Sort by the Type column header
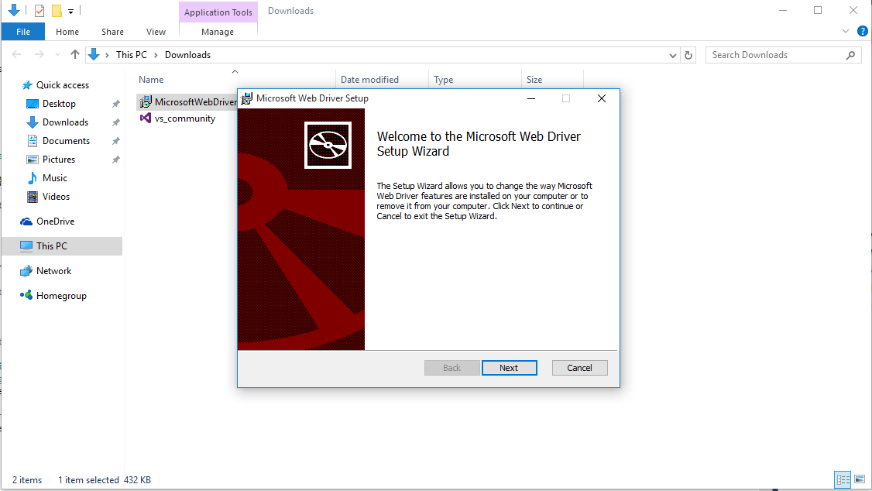This screenshot has height=491, width=872. 443,80
